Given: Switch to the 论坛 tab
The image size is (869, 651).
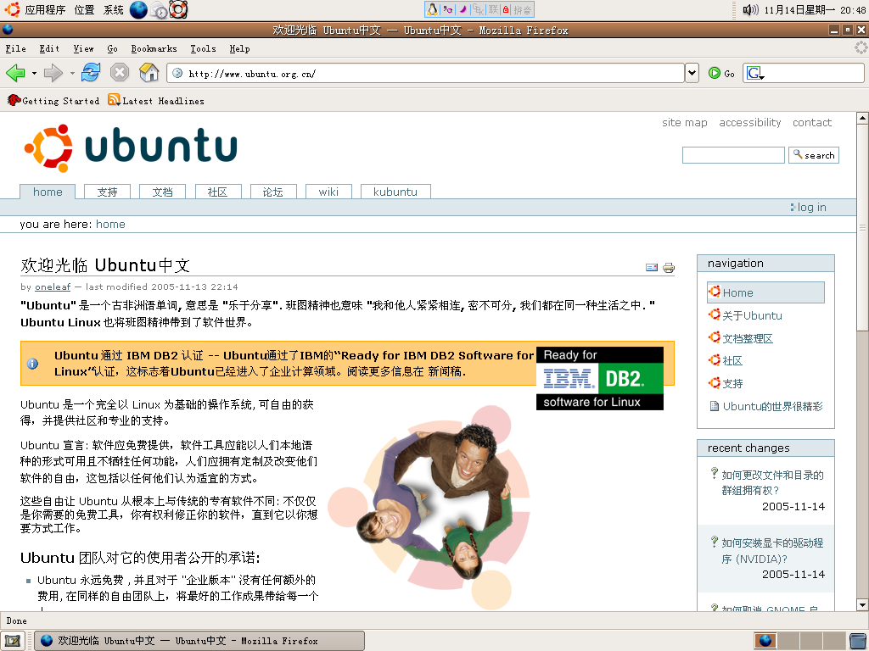Looking at the screenshot, I should pos(273,192).
